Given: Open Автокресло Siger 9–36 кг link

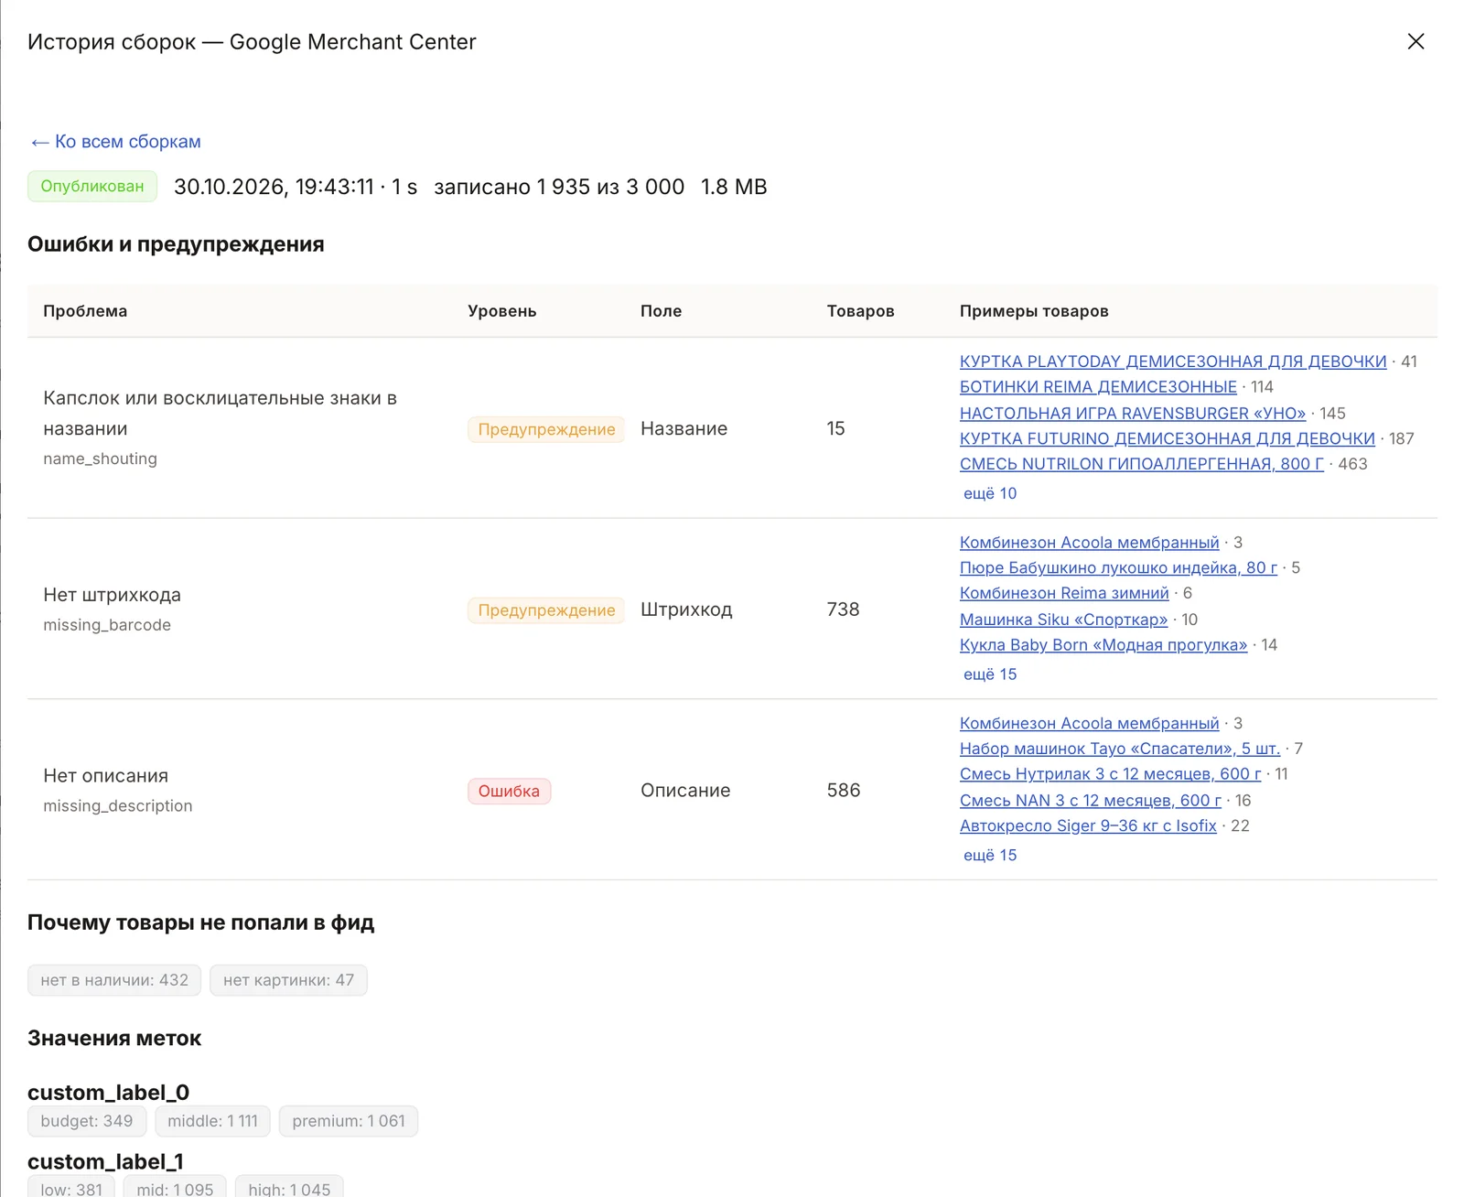Looking at the screenshot, I should [1088, 825].
